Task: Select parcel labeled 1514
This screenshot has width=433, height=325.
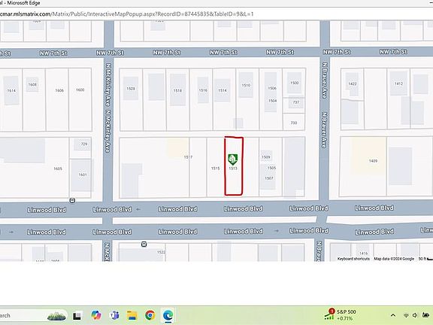Action: pyautogui.click(x=223, y=90)
